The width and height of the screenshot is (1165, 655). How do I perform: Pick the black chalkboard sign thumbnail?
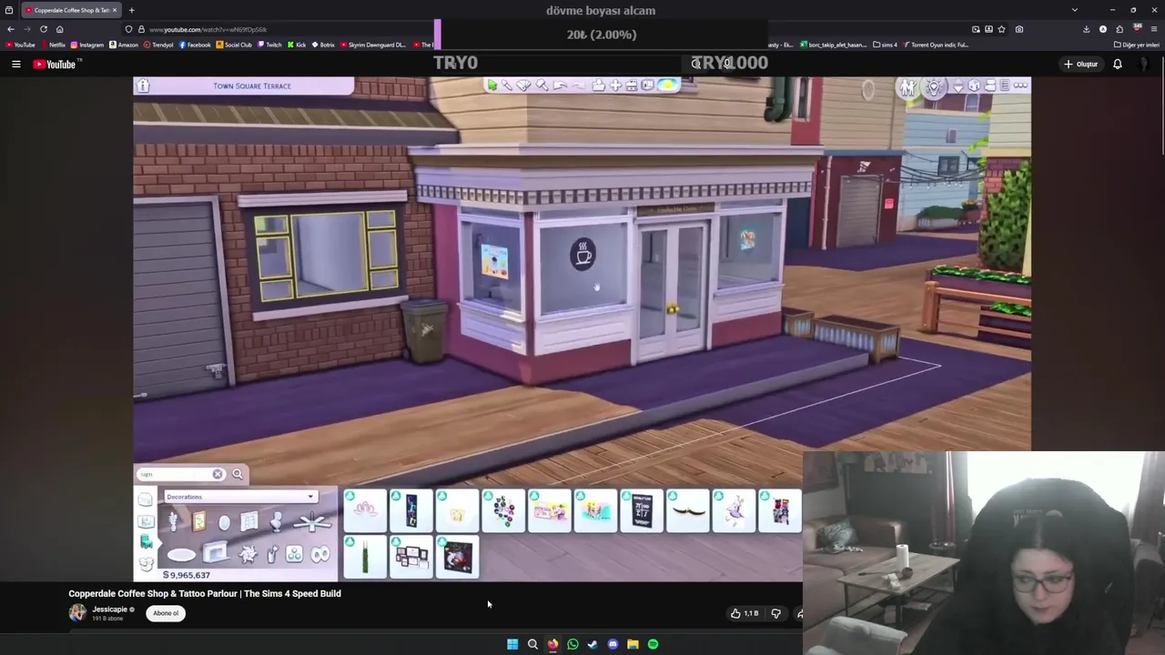[642, 509]
